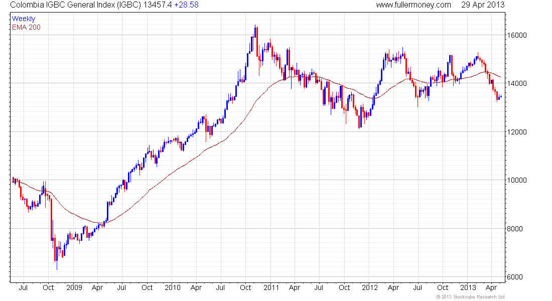Click the www.fullermoney.com text
Screen dimensions: 552x301
point(413,5)
